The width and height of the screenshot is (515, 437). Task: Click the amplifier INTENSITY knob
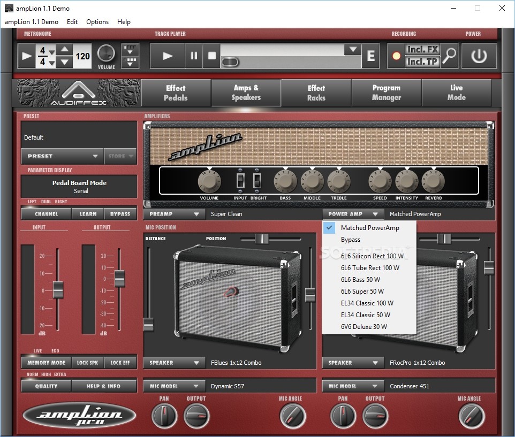point(407,181)
